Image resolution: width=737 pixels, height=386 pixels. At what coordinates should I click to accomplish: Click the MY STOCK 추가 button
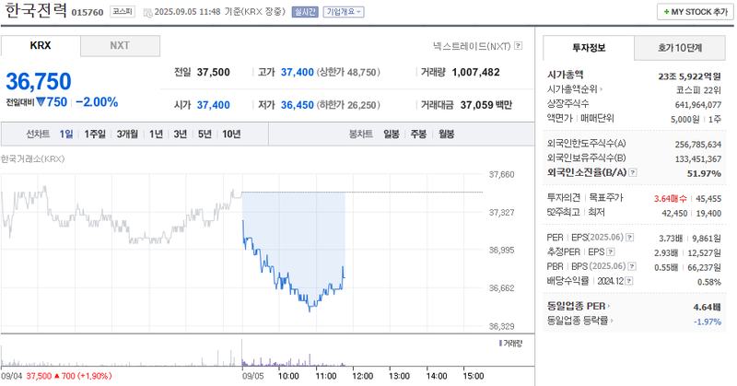click(x=696, y=12)
